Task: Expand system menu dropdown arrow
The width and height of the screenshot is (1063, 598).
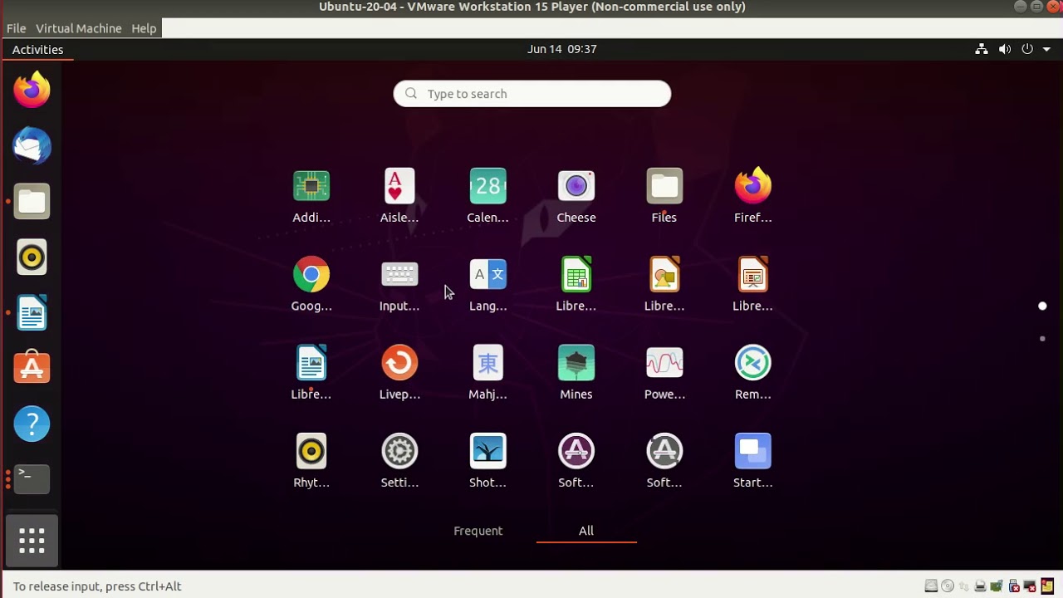Action: click(1046, 50)
